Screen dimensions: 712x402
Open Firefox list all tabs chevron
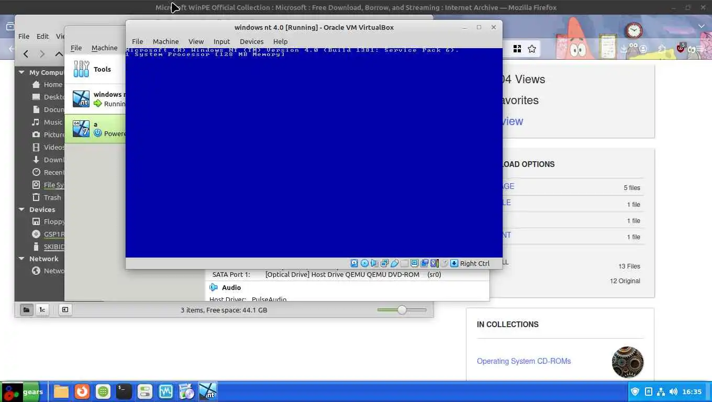click(702, 26)
